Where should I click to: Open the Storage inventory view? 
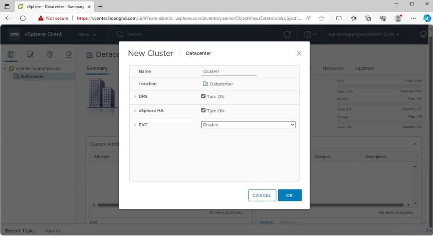[x=49, y=54]
